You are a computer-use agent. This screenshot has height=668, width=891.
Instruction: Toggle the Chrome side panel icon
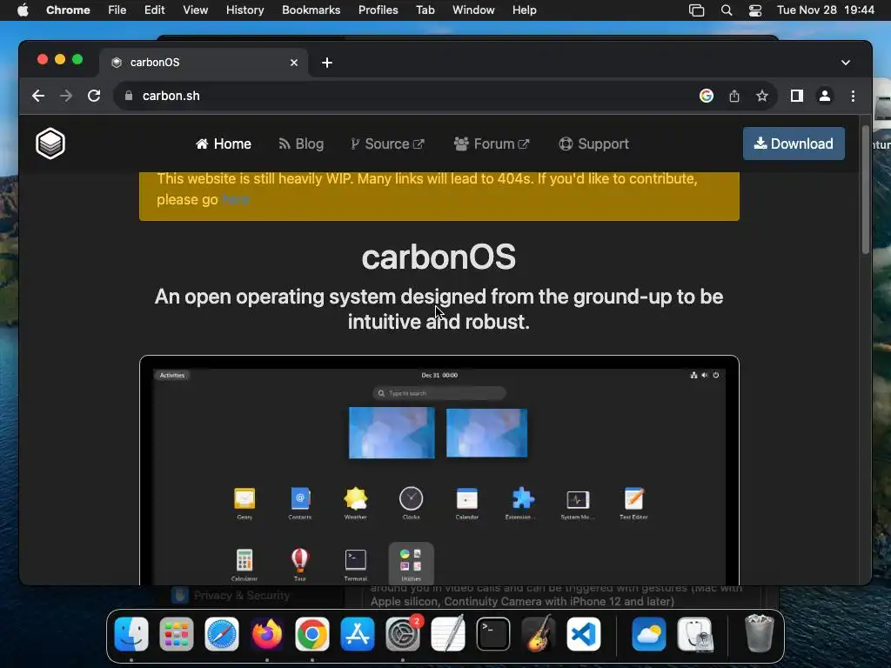coord(797,96)
